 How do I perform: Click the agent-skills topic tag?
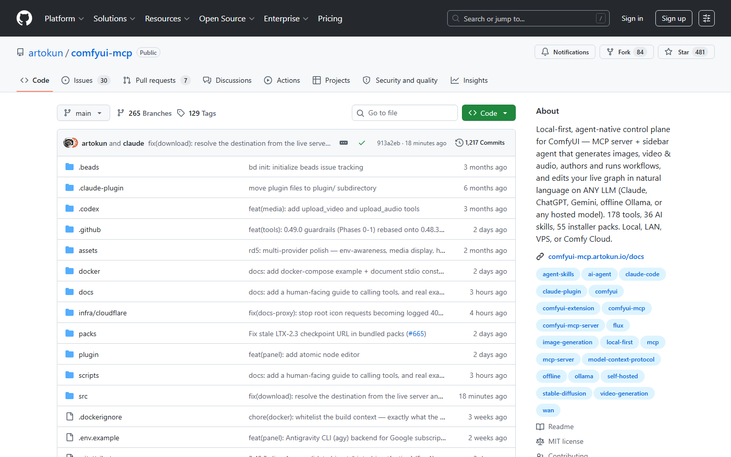tap(558, 274)
